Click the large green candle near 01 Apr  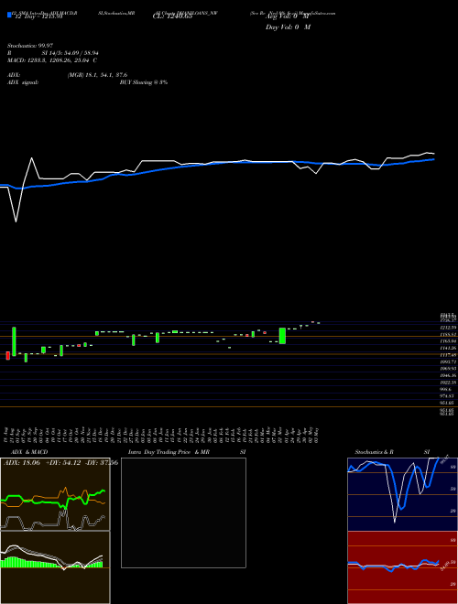(x=282, y=336)
